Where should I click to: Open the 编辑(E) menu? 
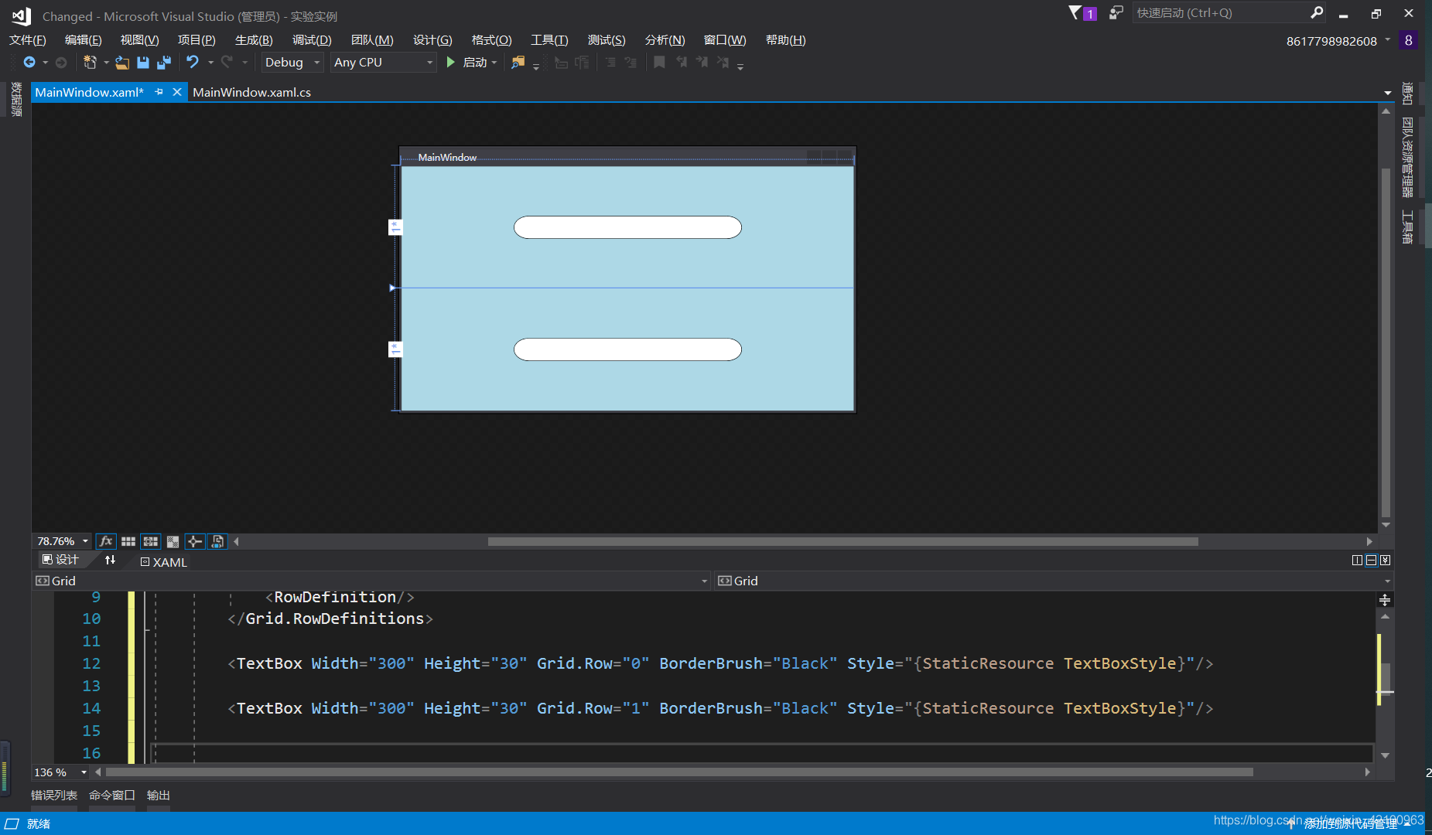coord(84,40)
